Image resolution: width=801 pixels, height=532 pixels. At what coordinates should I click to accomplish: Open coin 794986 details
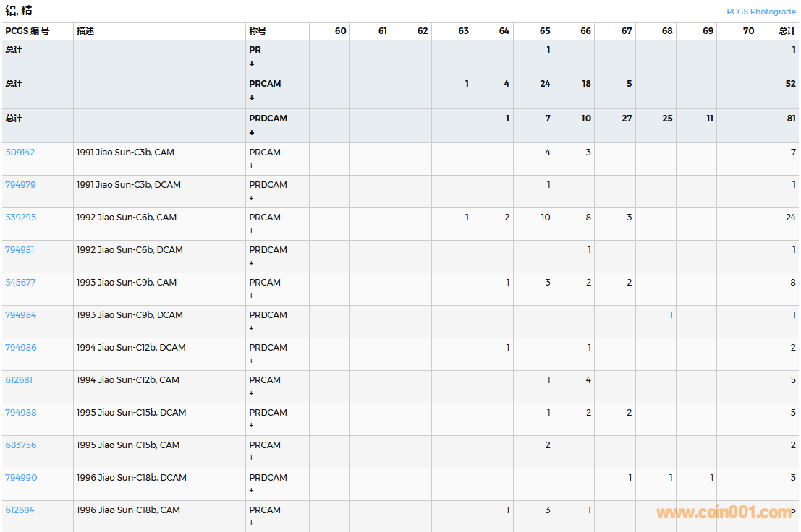[x=20, y=348]
